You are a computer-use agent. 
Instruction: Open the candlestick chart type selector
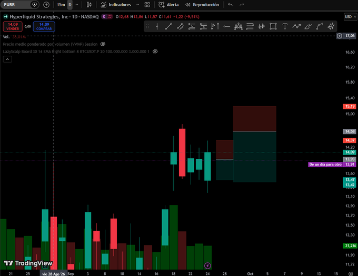coord(89,5)
